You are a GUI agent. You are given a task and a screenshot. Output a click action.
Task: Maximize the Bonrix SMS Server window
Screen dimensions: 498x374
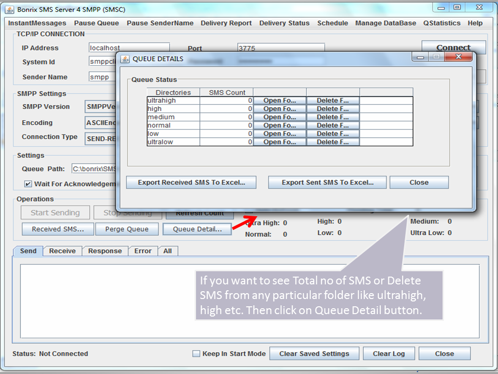pyautogui.click(x=457, y=7)
